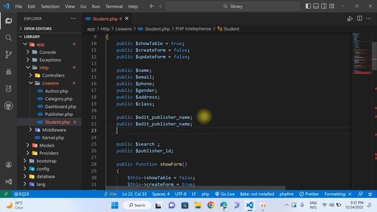
Task: Open File Explorer from taskbar
Action: (x=198, y=206)
